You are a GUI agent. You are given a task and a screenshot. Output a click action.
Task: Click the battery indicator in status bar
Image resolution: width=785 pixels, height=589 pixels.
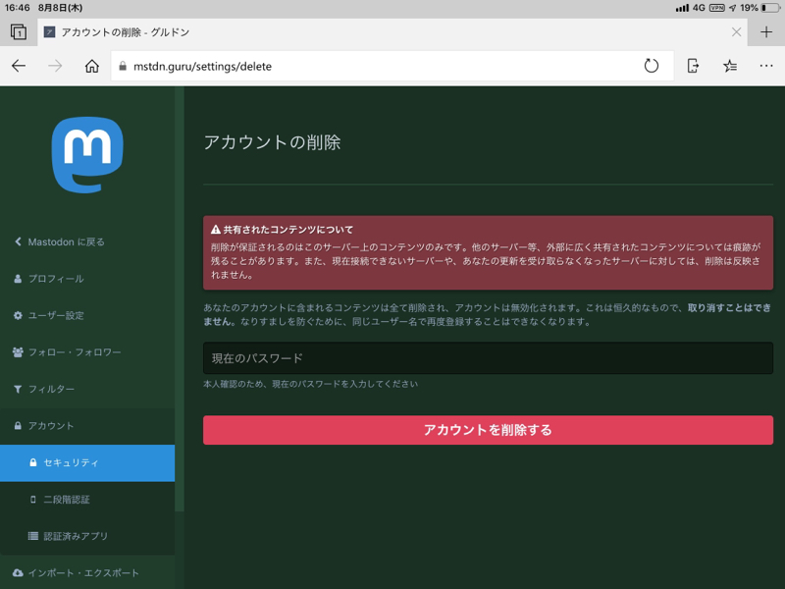click(x=769, y=8)
